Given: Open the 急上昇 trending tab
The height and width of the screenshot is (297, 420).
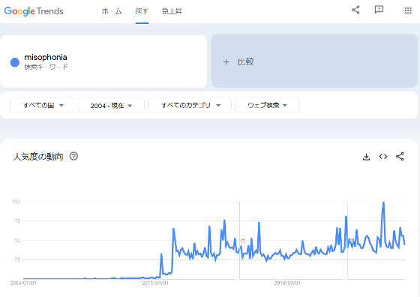Looking at the screenshot, I should point(172,11).
